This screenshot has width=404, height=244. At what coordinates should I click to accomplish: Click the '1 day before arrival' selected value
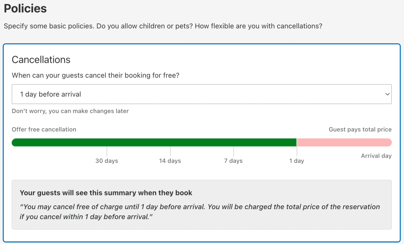tap(50, 94)
